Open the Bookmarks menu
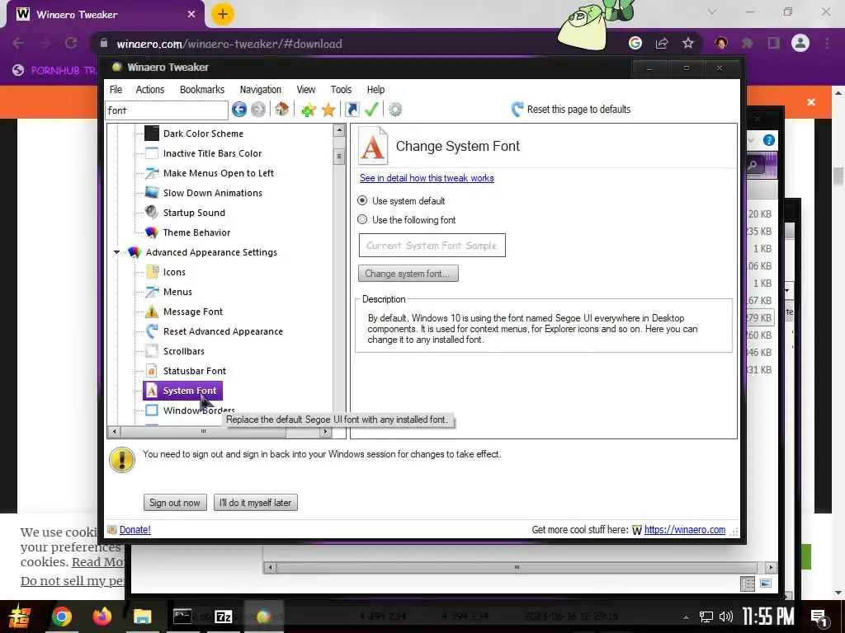The image size is (845, 633). tap(202, 89)
